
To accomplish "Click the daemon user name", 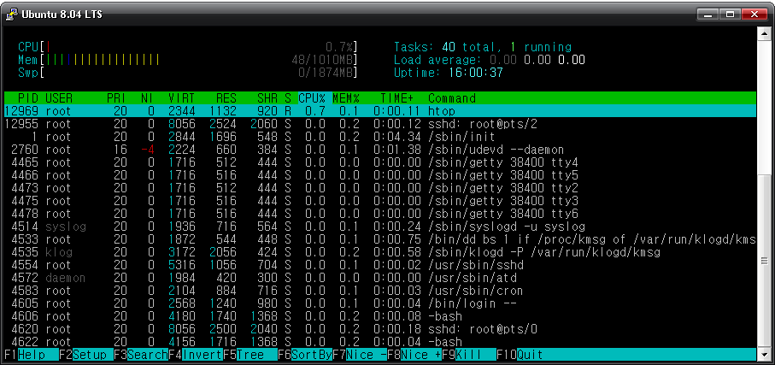I will click(65, 278).
